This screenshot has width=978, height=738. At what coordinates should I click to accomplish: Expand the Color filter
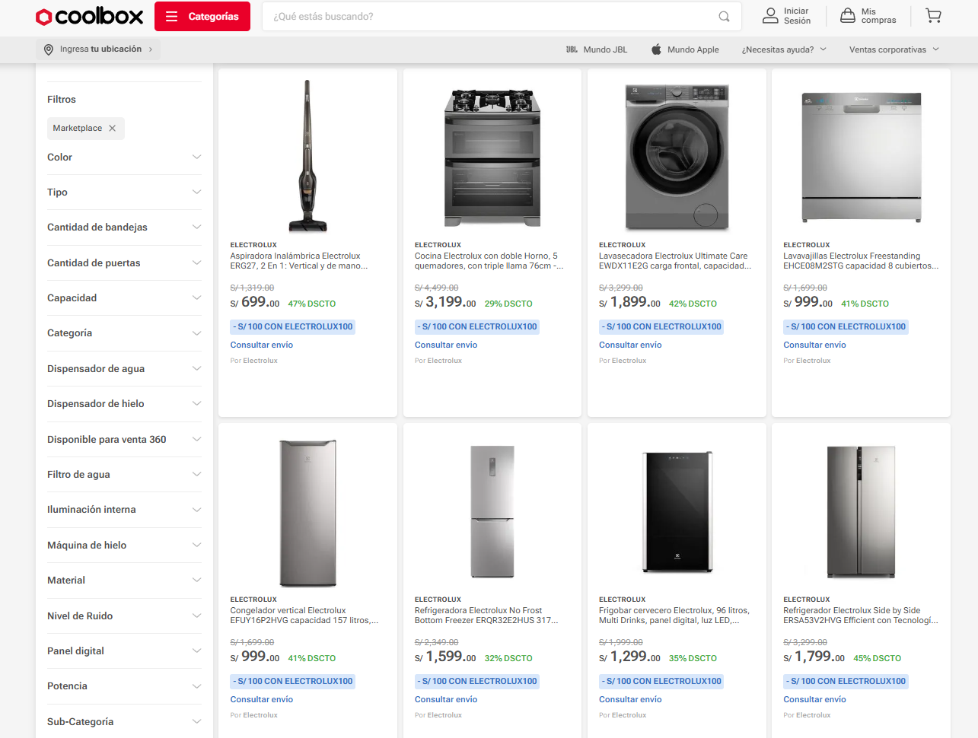tap(124, 157)
